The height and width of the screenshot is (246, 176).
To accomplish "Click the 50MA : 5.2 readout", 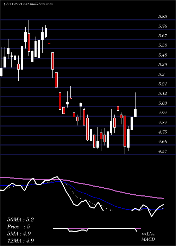I will coord(20,220).
